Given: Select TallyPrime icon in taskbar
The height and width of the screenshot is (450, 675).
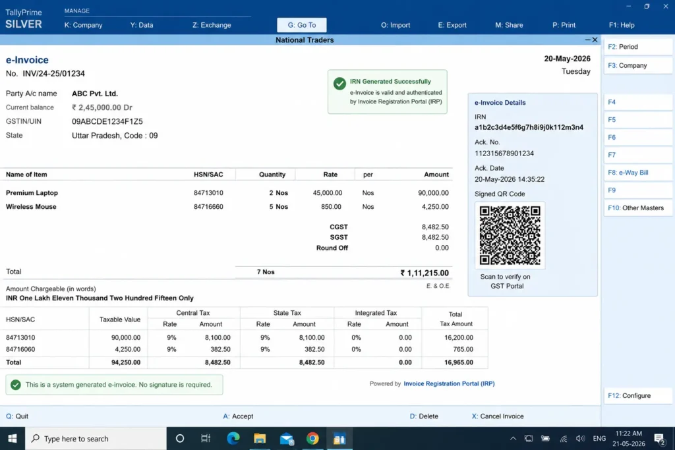Looking at the screenshot, I should (x=339, y=438).
